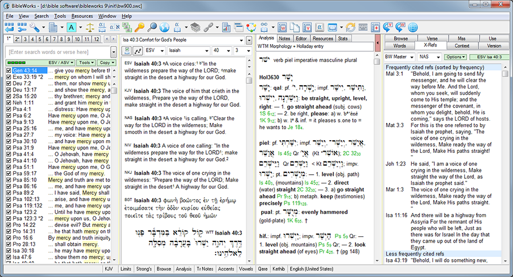
Task: Open the Search menu
Action: [x=41, y=16]
